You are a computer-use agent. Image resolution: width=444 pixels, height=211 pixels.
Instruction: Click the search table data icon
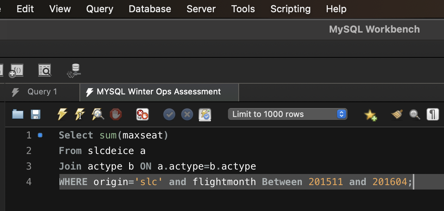point(45,70)
